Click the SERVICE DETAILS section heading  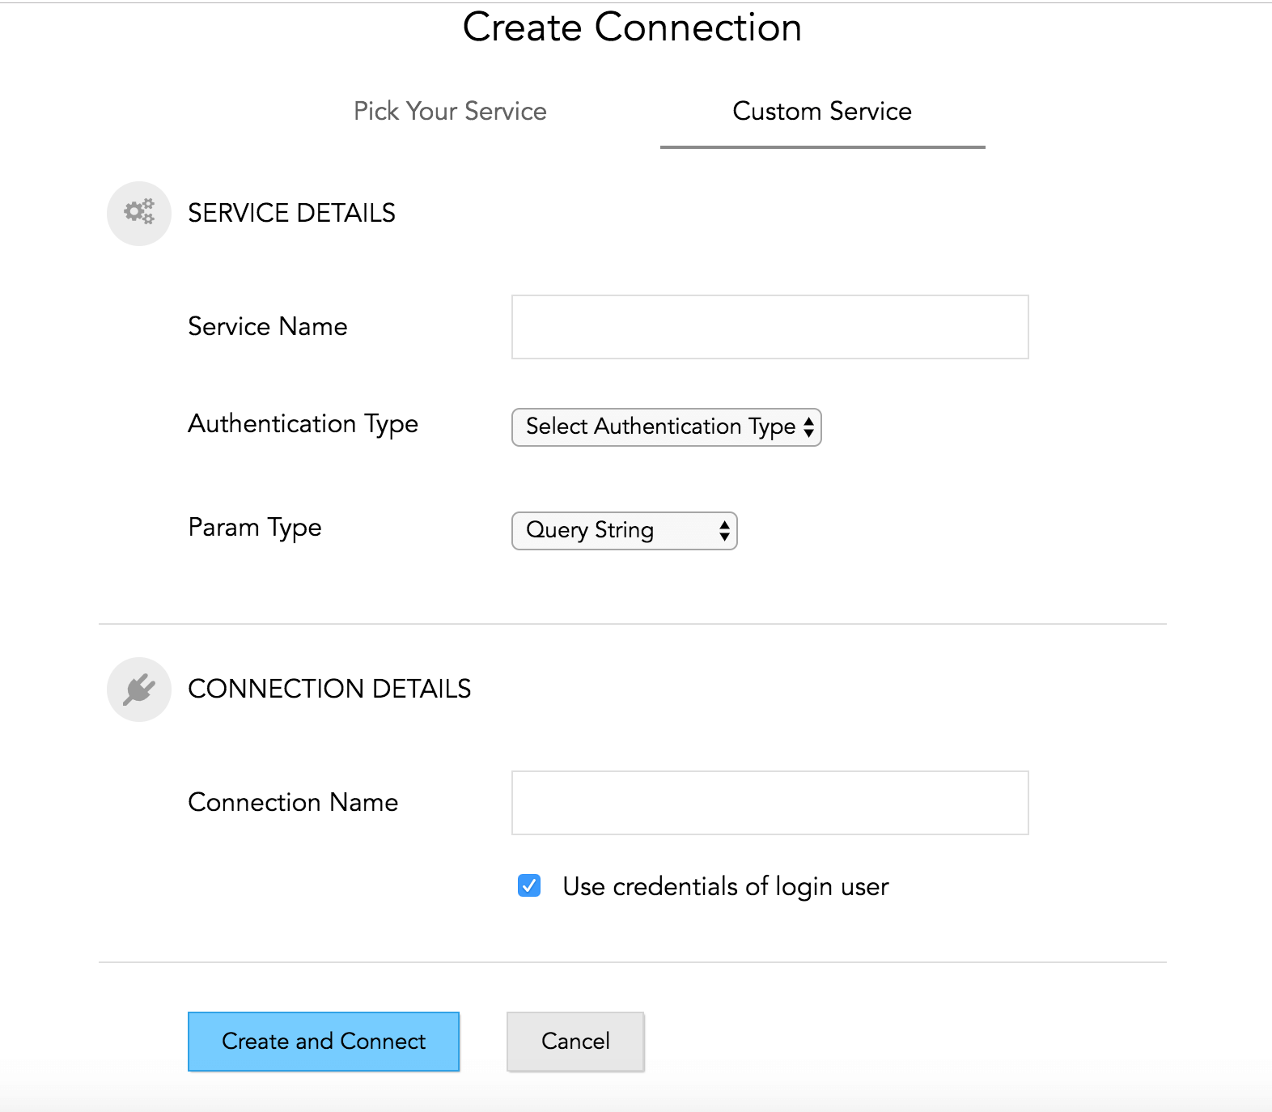pos(292,213)
